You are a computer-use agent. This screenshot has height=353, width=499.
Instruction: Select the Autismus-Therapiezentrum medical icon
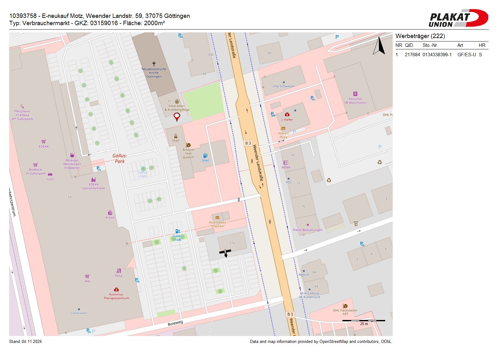(x=116, y=290)
